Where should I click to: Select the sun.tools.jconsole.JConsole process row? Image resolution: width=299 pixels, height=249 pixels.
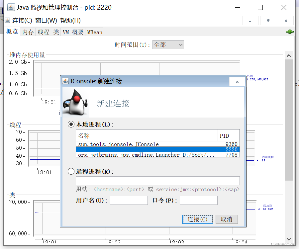coord(158,144)
